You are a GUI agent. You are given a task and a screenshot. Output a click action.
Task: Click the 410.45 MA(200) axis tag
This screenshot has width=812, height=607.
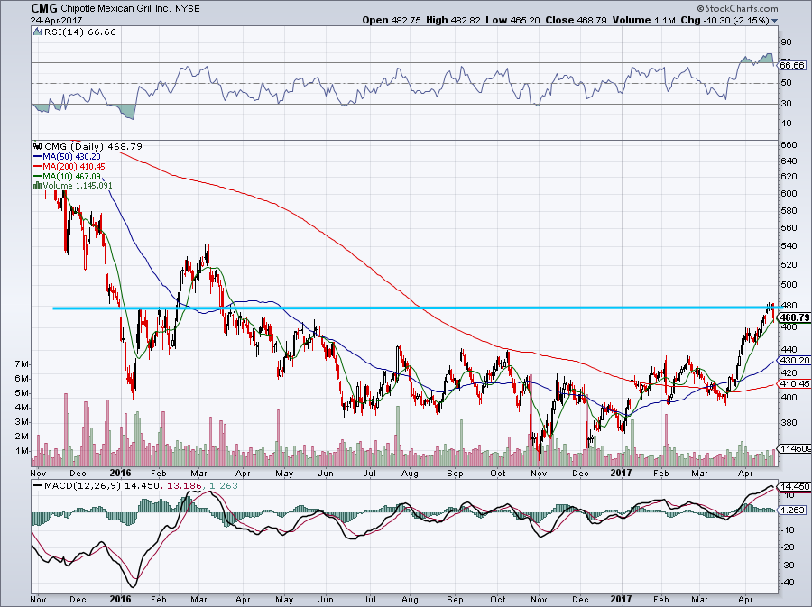click(794, 384)
